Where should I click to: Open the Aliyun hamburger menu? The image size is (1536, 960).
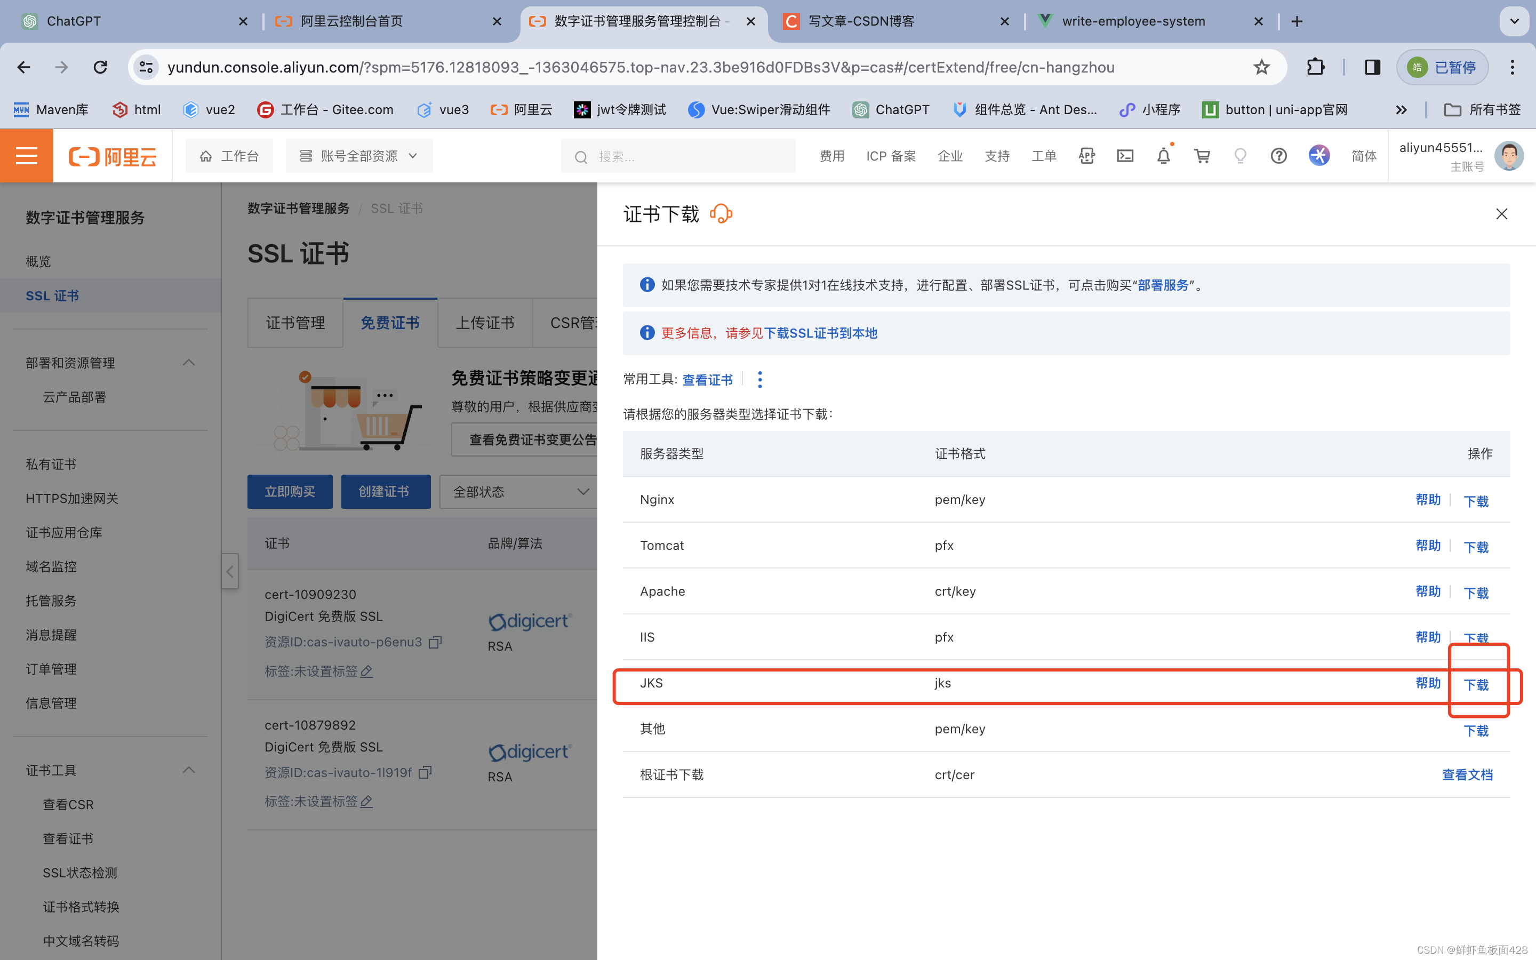(x=27, y=156)
